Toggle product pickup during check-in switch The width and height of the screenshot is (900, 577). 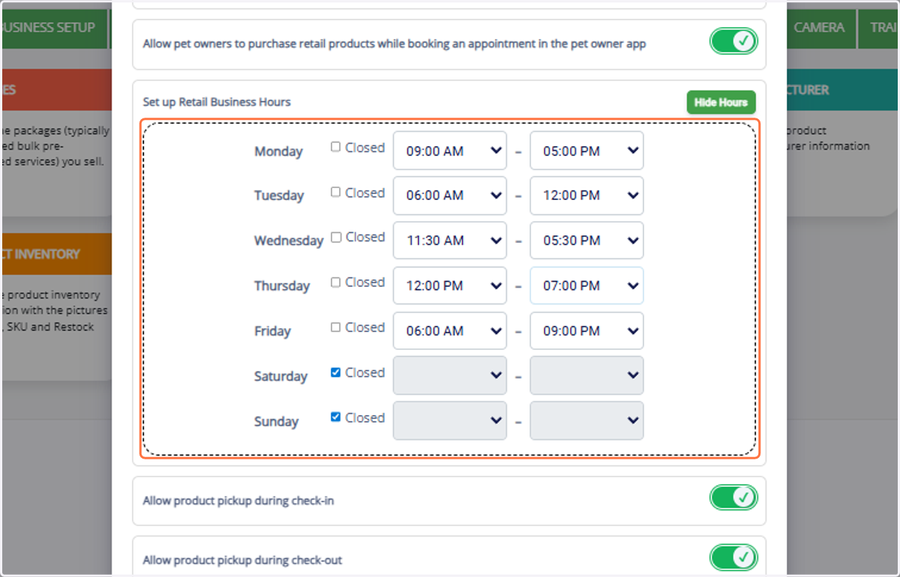click(733, 498)
